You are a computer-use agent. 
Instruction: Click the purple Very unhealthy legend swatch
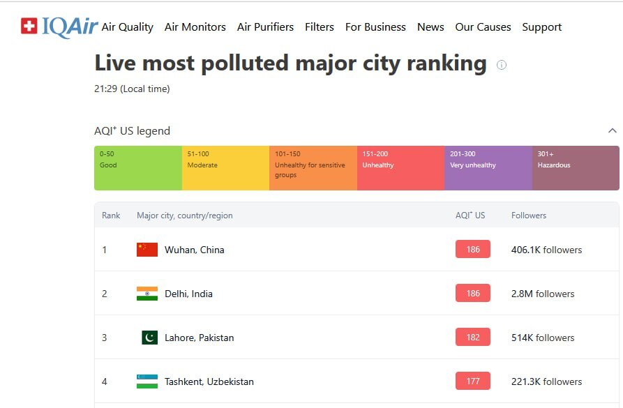click(x=488, y=167)
